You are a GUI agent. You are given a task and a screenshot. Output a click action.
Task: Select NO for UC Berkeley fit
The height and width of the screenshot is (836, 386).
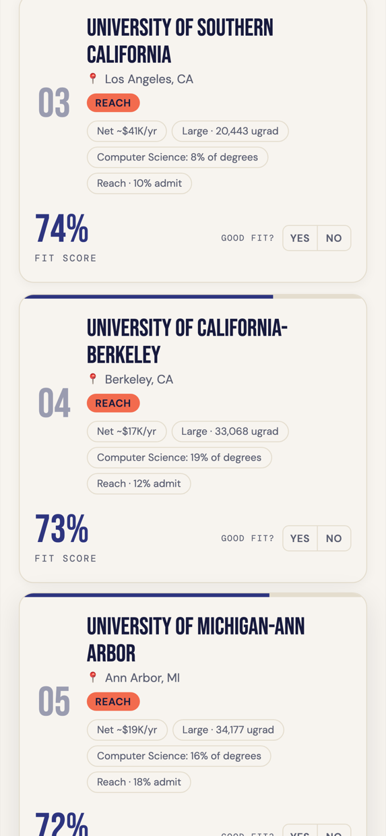pos(334,538)
